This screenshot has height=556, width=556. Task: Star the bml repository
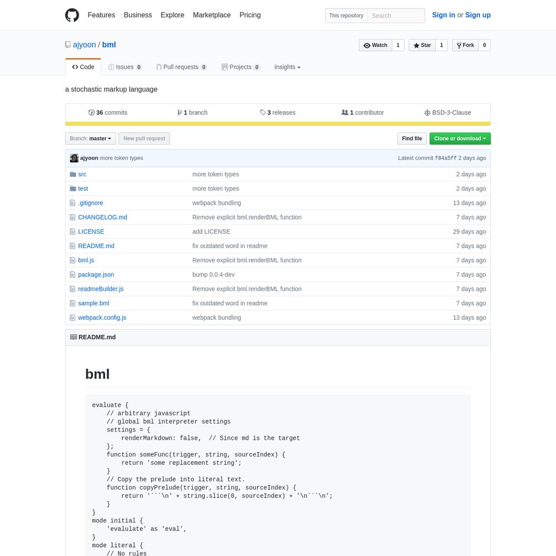(x=422, y=45)
